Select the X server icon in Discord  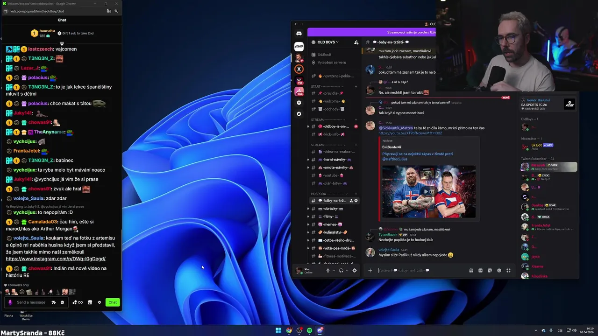click(x=299, y=69)
